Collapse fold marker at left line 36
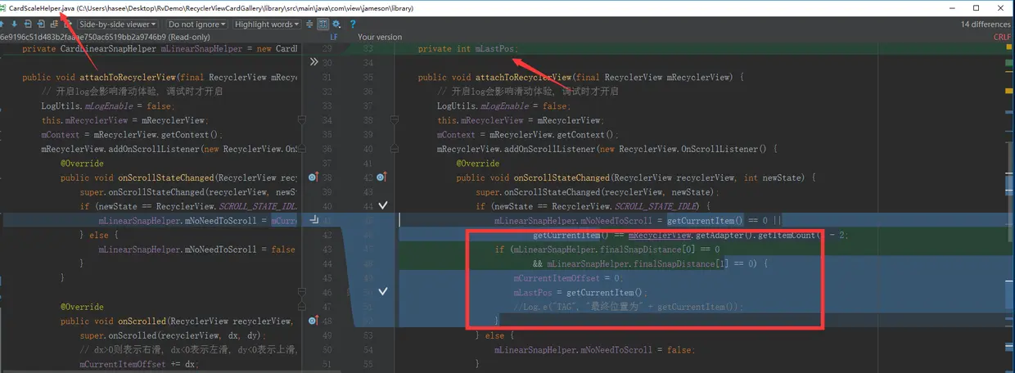The height and width of the screenshot is (373, 1015). click(301, 149)
